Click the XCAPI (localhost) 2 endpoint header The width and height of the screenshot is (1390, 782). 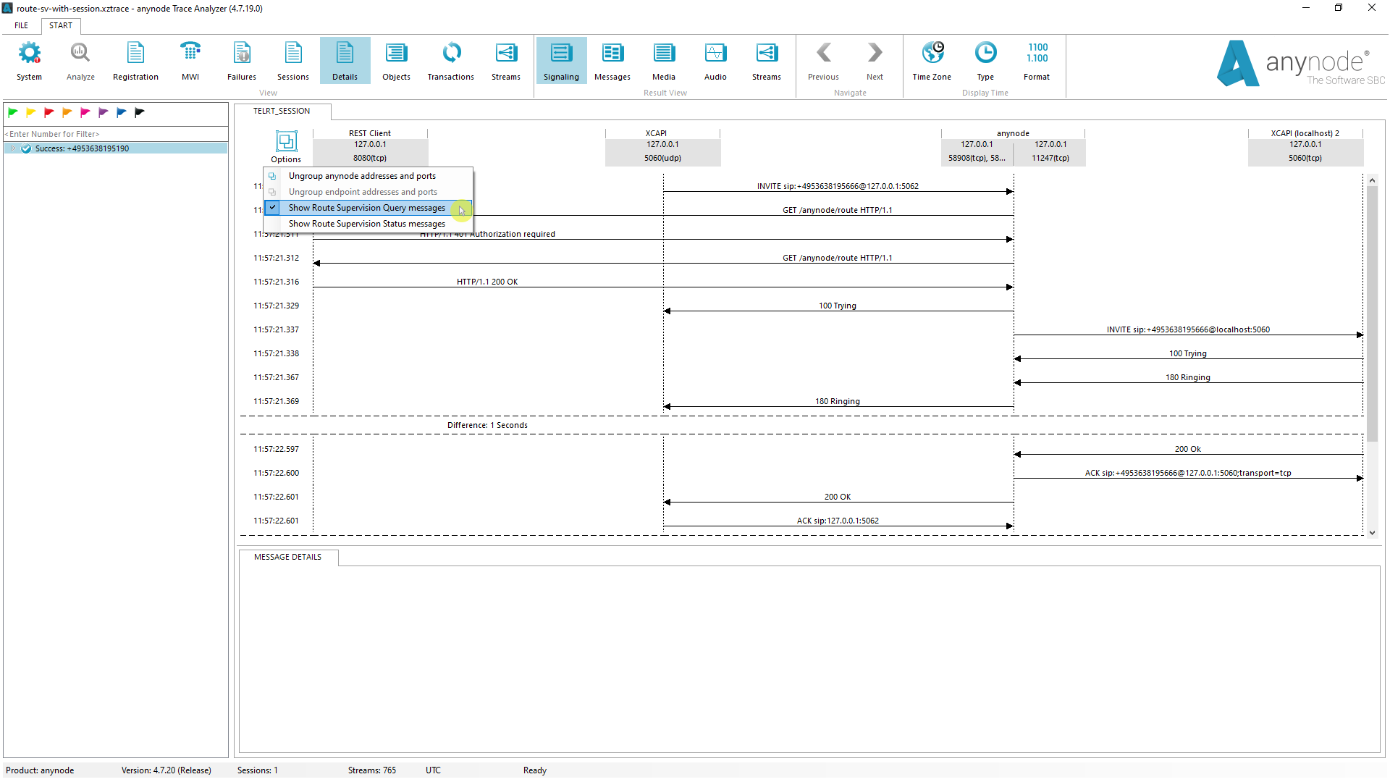pos(1305,147)
